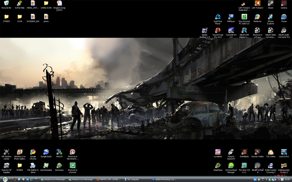Select Shortcut to NeroStartSmart icon
Image resolution: width=292 pixels, height=182 pixels.
[72, 155]
